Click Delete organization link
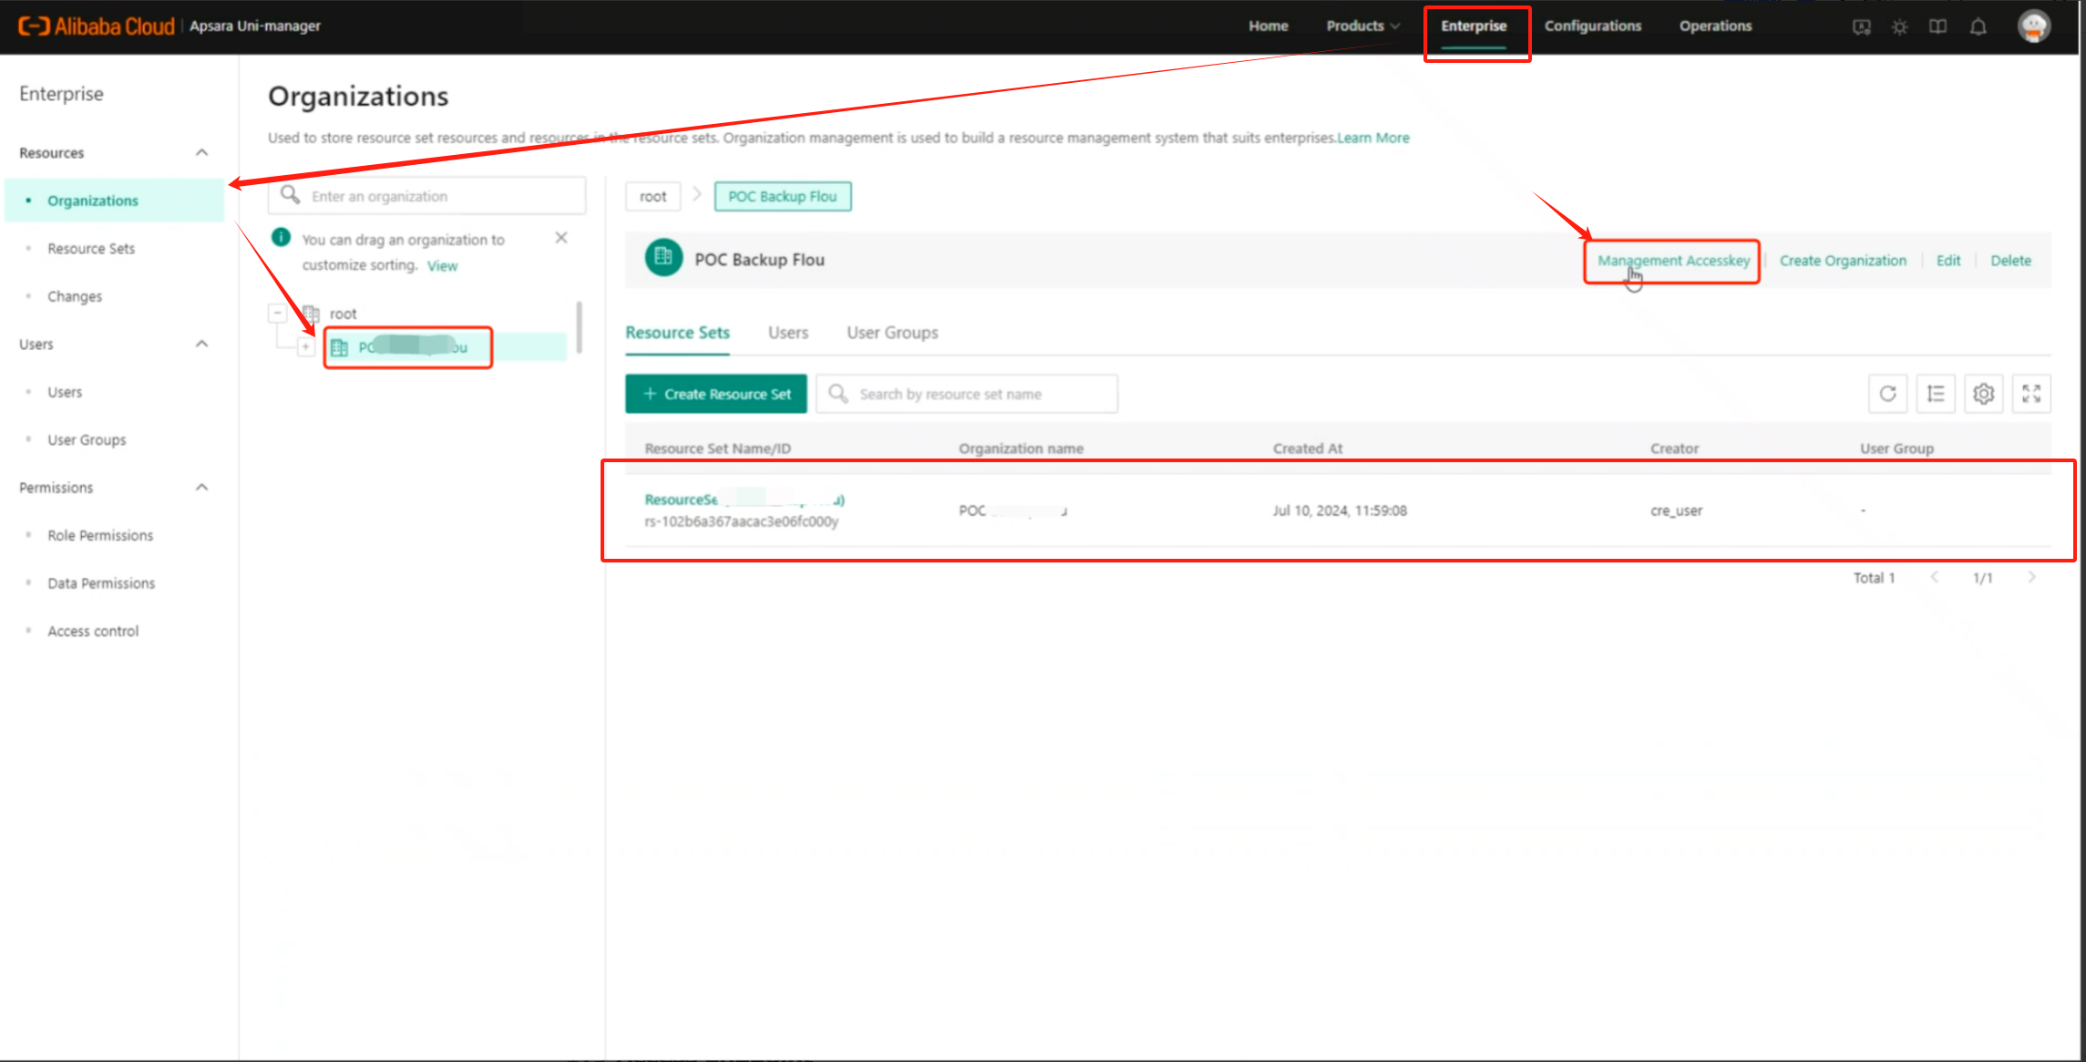2086x1062 pixels. click(2010, 261)
